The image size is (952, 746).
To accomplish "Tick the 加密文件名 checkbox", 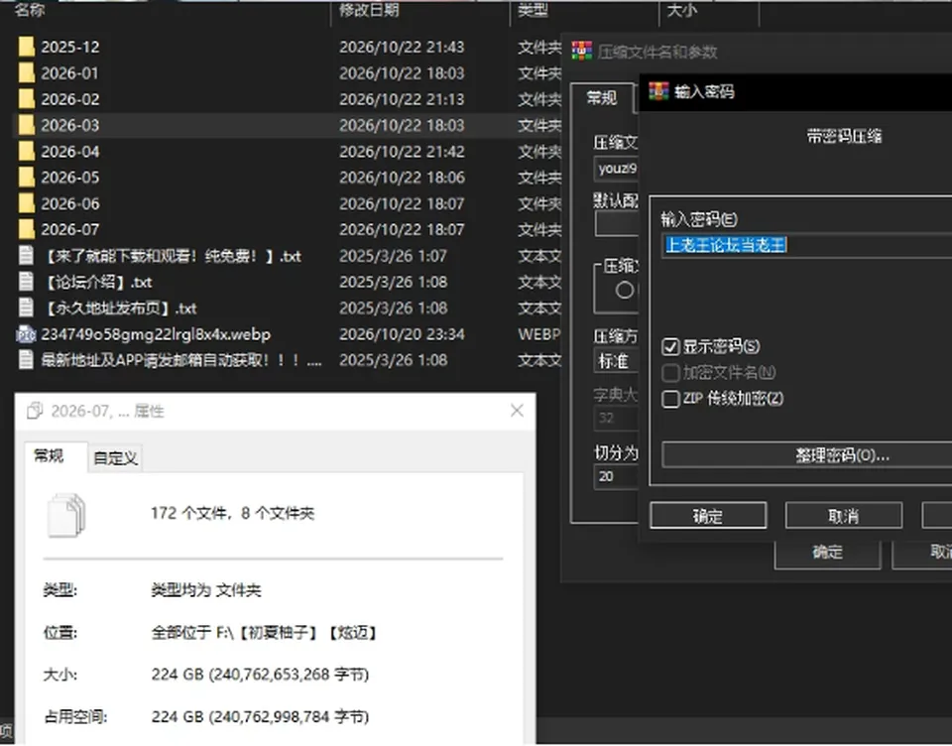I will (x=670, y=373).
